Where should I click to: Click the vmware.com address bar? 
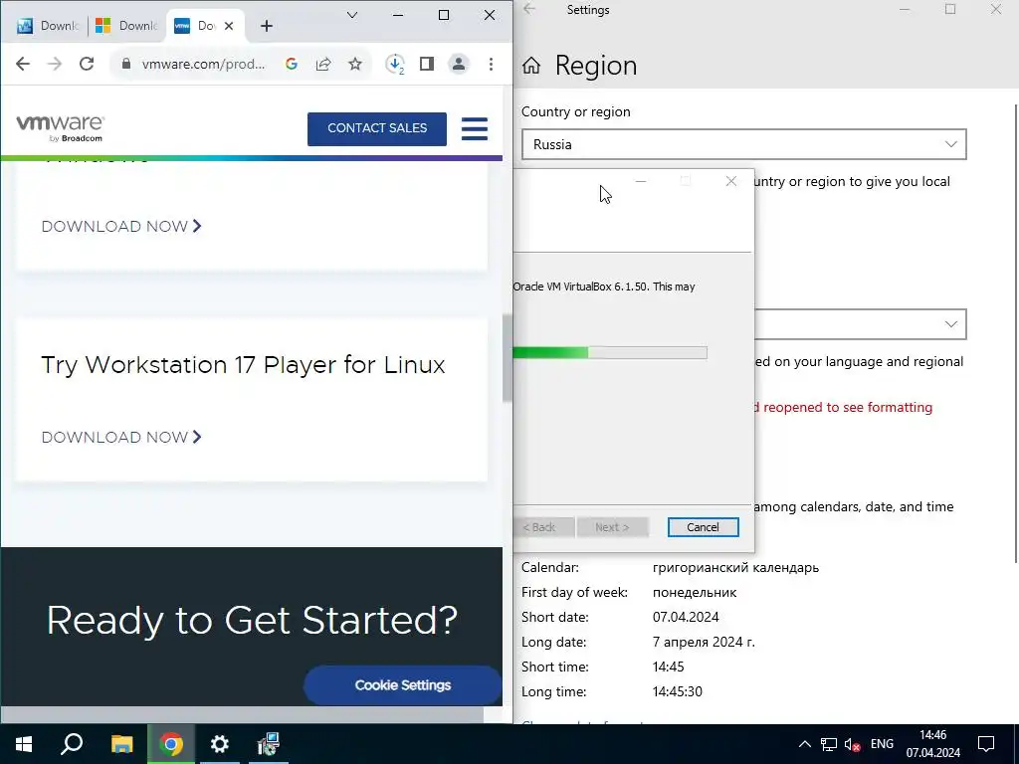[x=203, y=64]
